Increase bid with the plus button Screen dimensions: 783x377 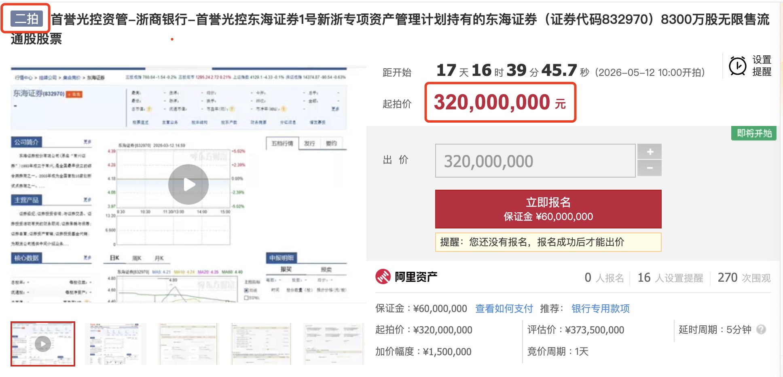point(650,152)
